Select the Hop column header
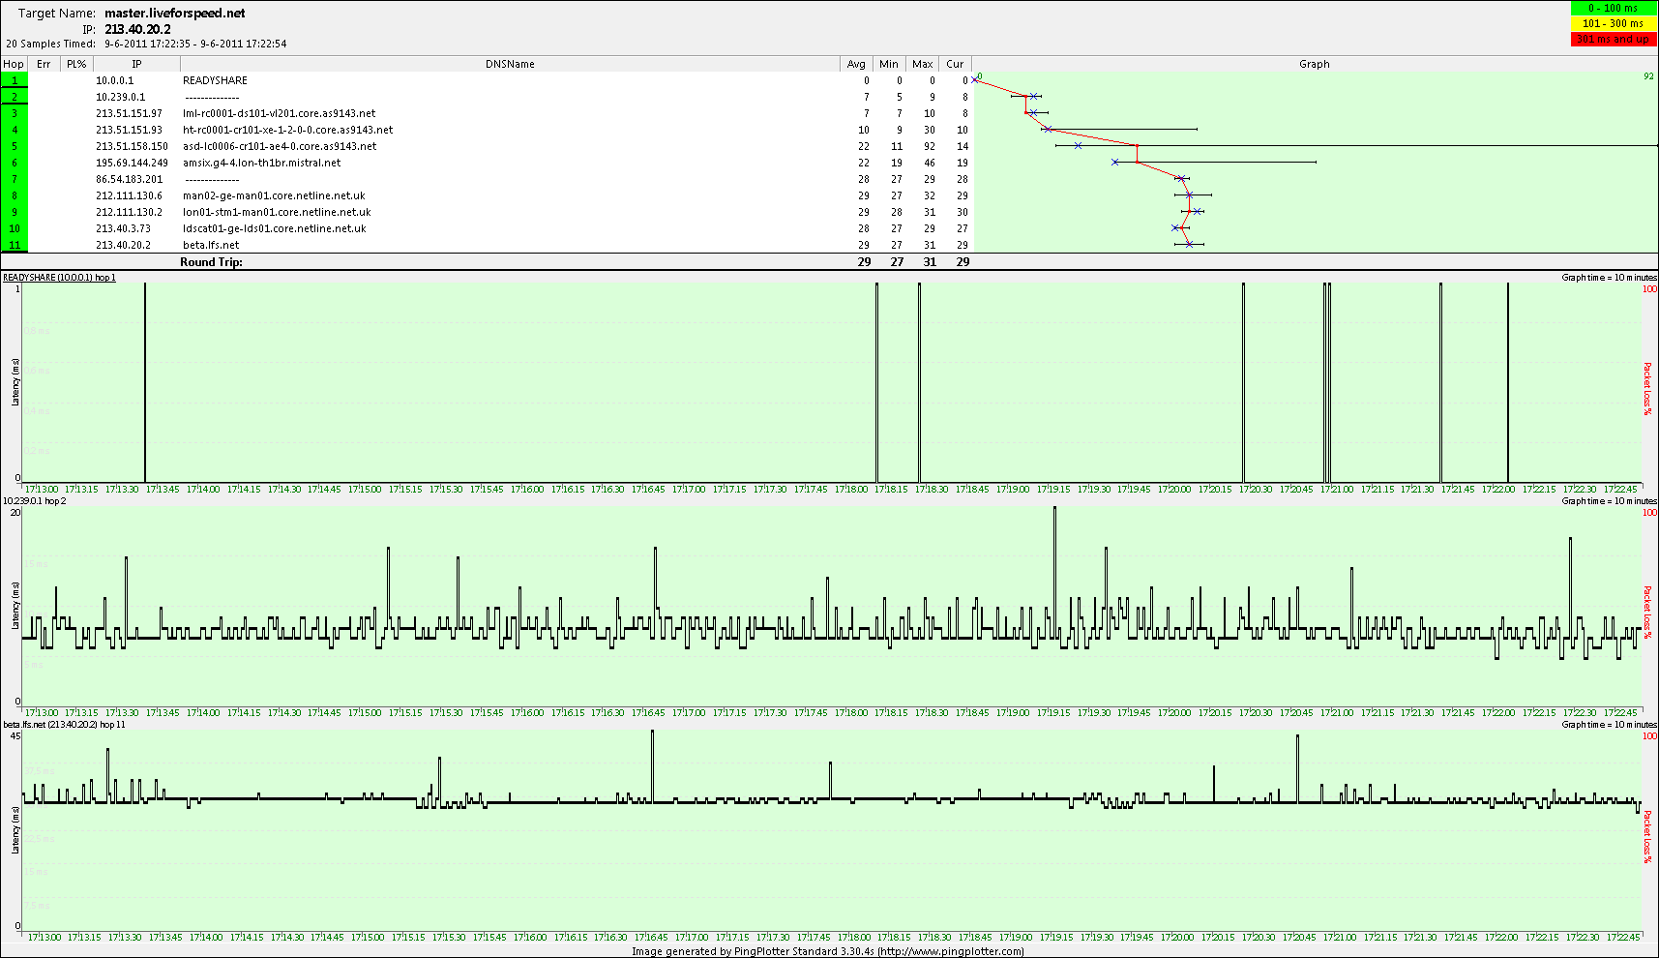This screenshot has height=958, width=1659. (14, 64)
